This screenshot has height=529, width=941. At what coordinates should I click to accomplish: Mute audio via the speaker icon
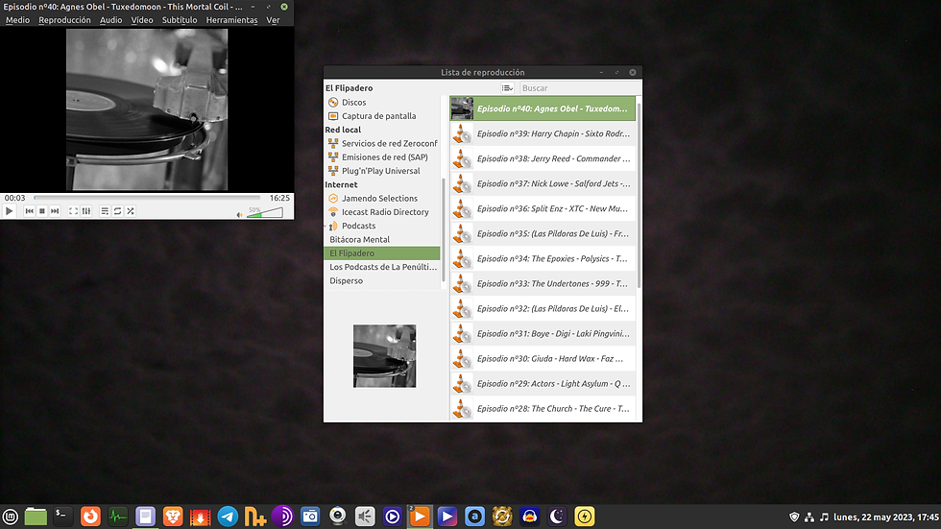point(239,214)
